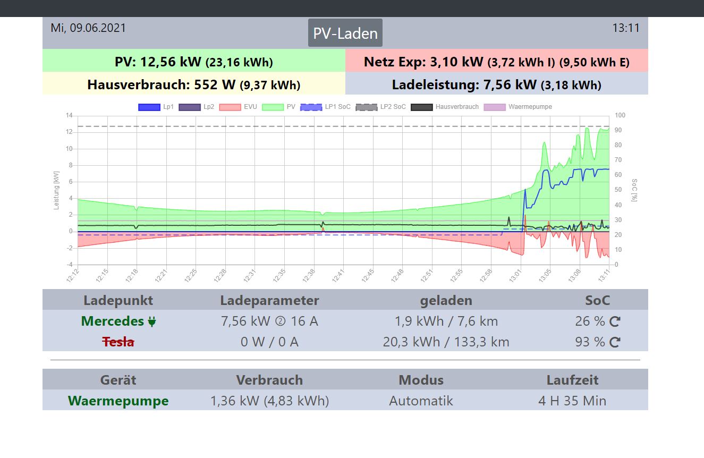Refresh the Tesla SoC value
This screenshot has width=704, height=458.
(615, 343)
